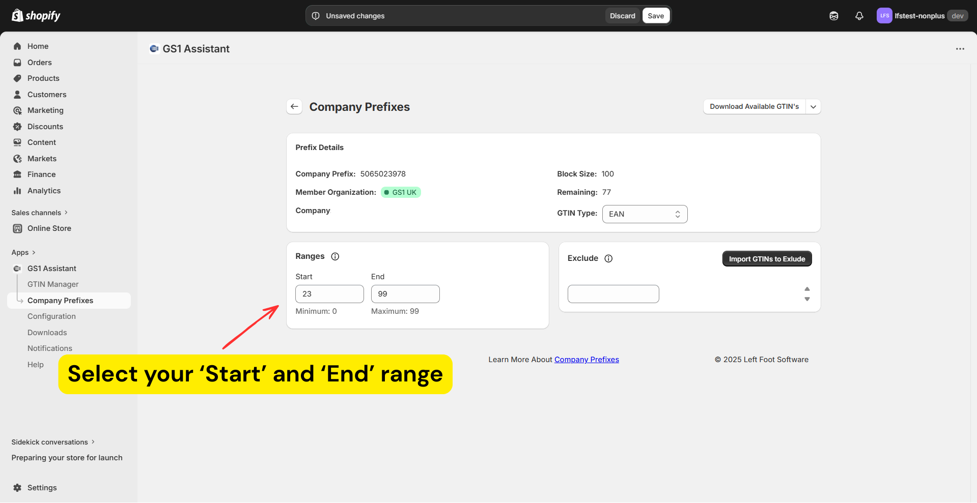This screenshot has width=977, height=503.
Task: Click the Markets globe icon
Action: pos(17,159)
